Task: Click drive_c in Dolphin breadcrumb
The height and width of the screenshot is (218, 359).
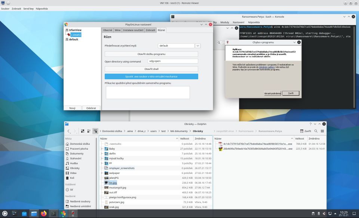Action: tap(141, 131)
